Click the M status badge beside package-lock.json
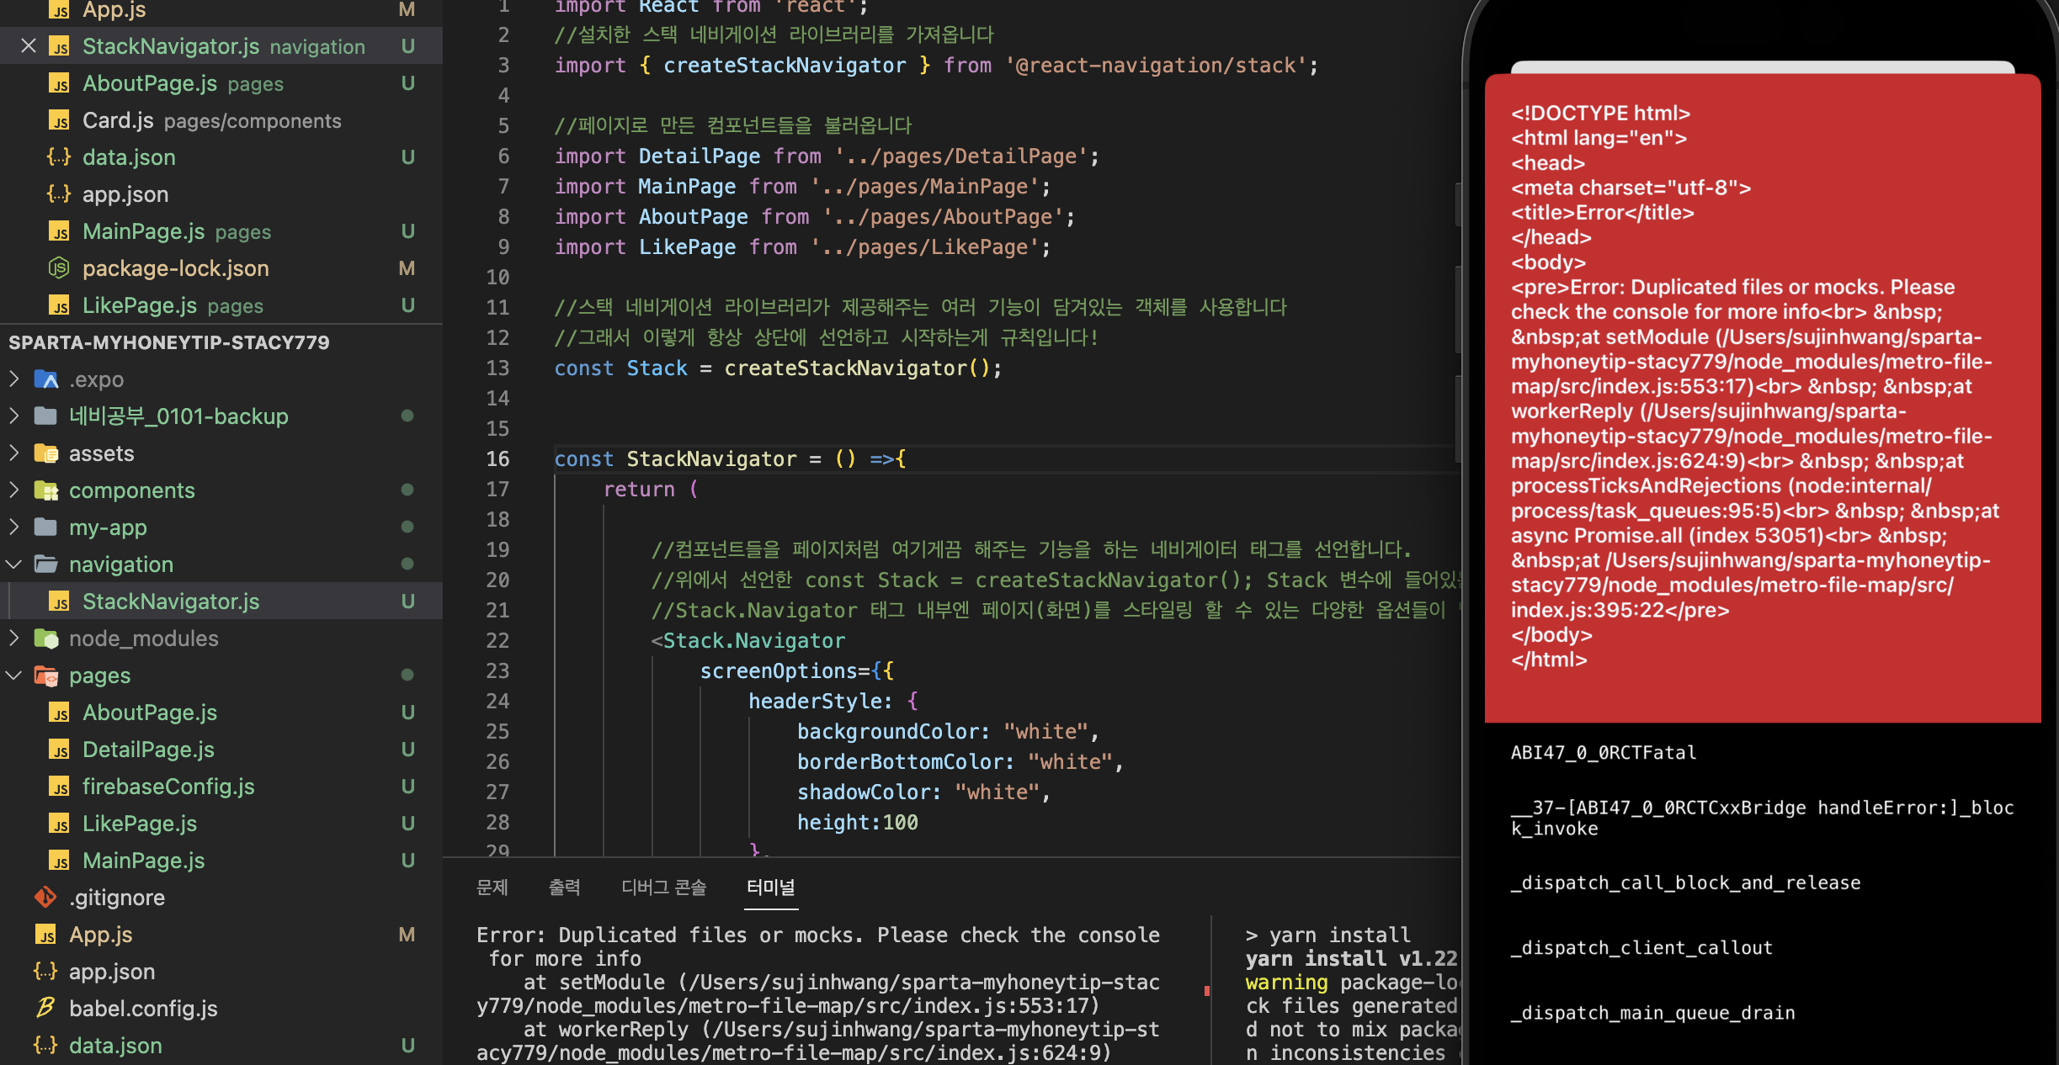Screen dimensions: 2059x1065 point(407,268)
